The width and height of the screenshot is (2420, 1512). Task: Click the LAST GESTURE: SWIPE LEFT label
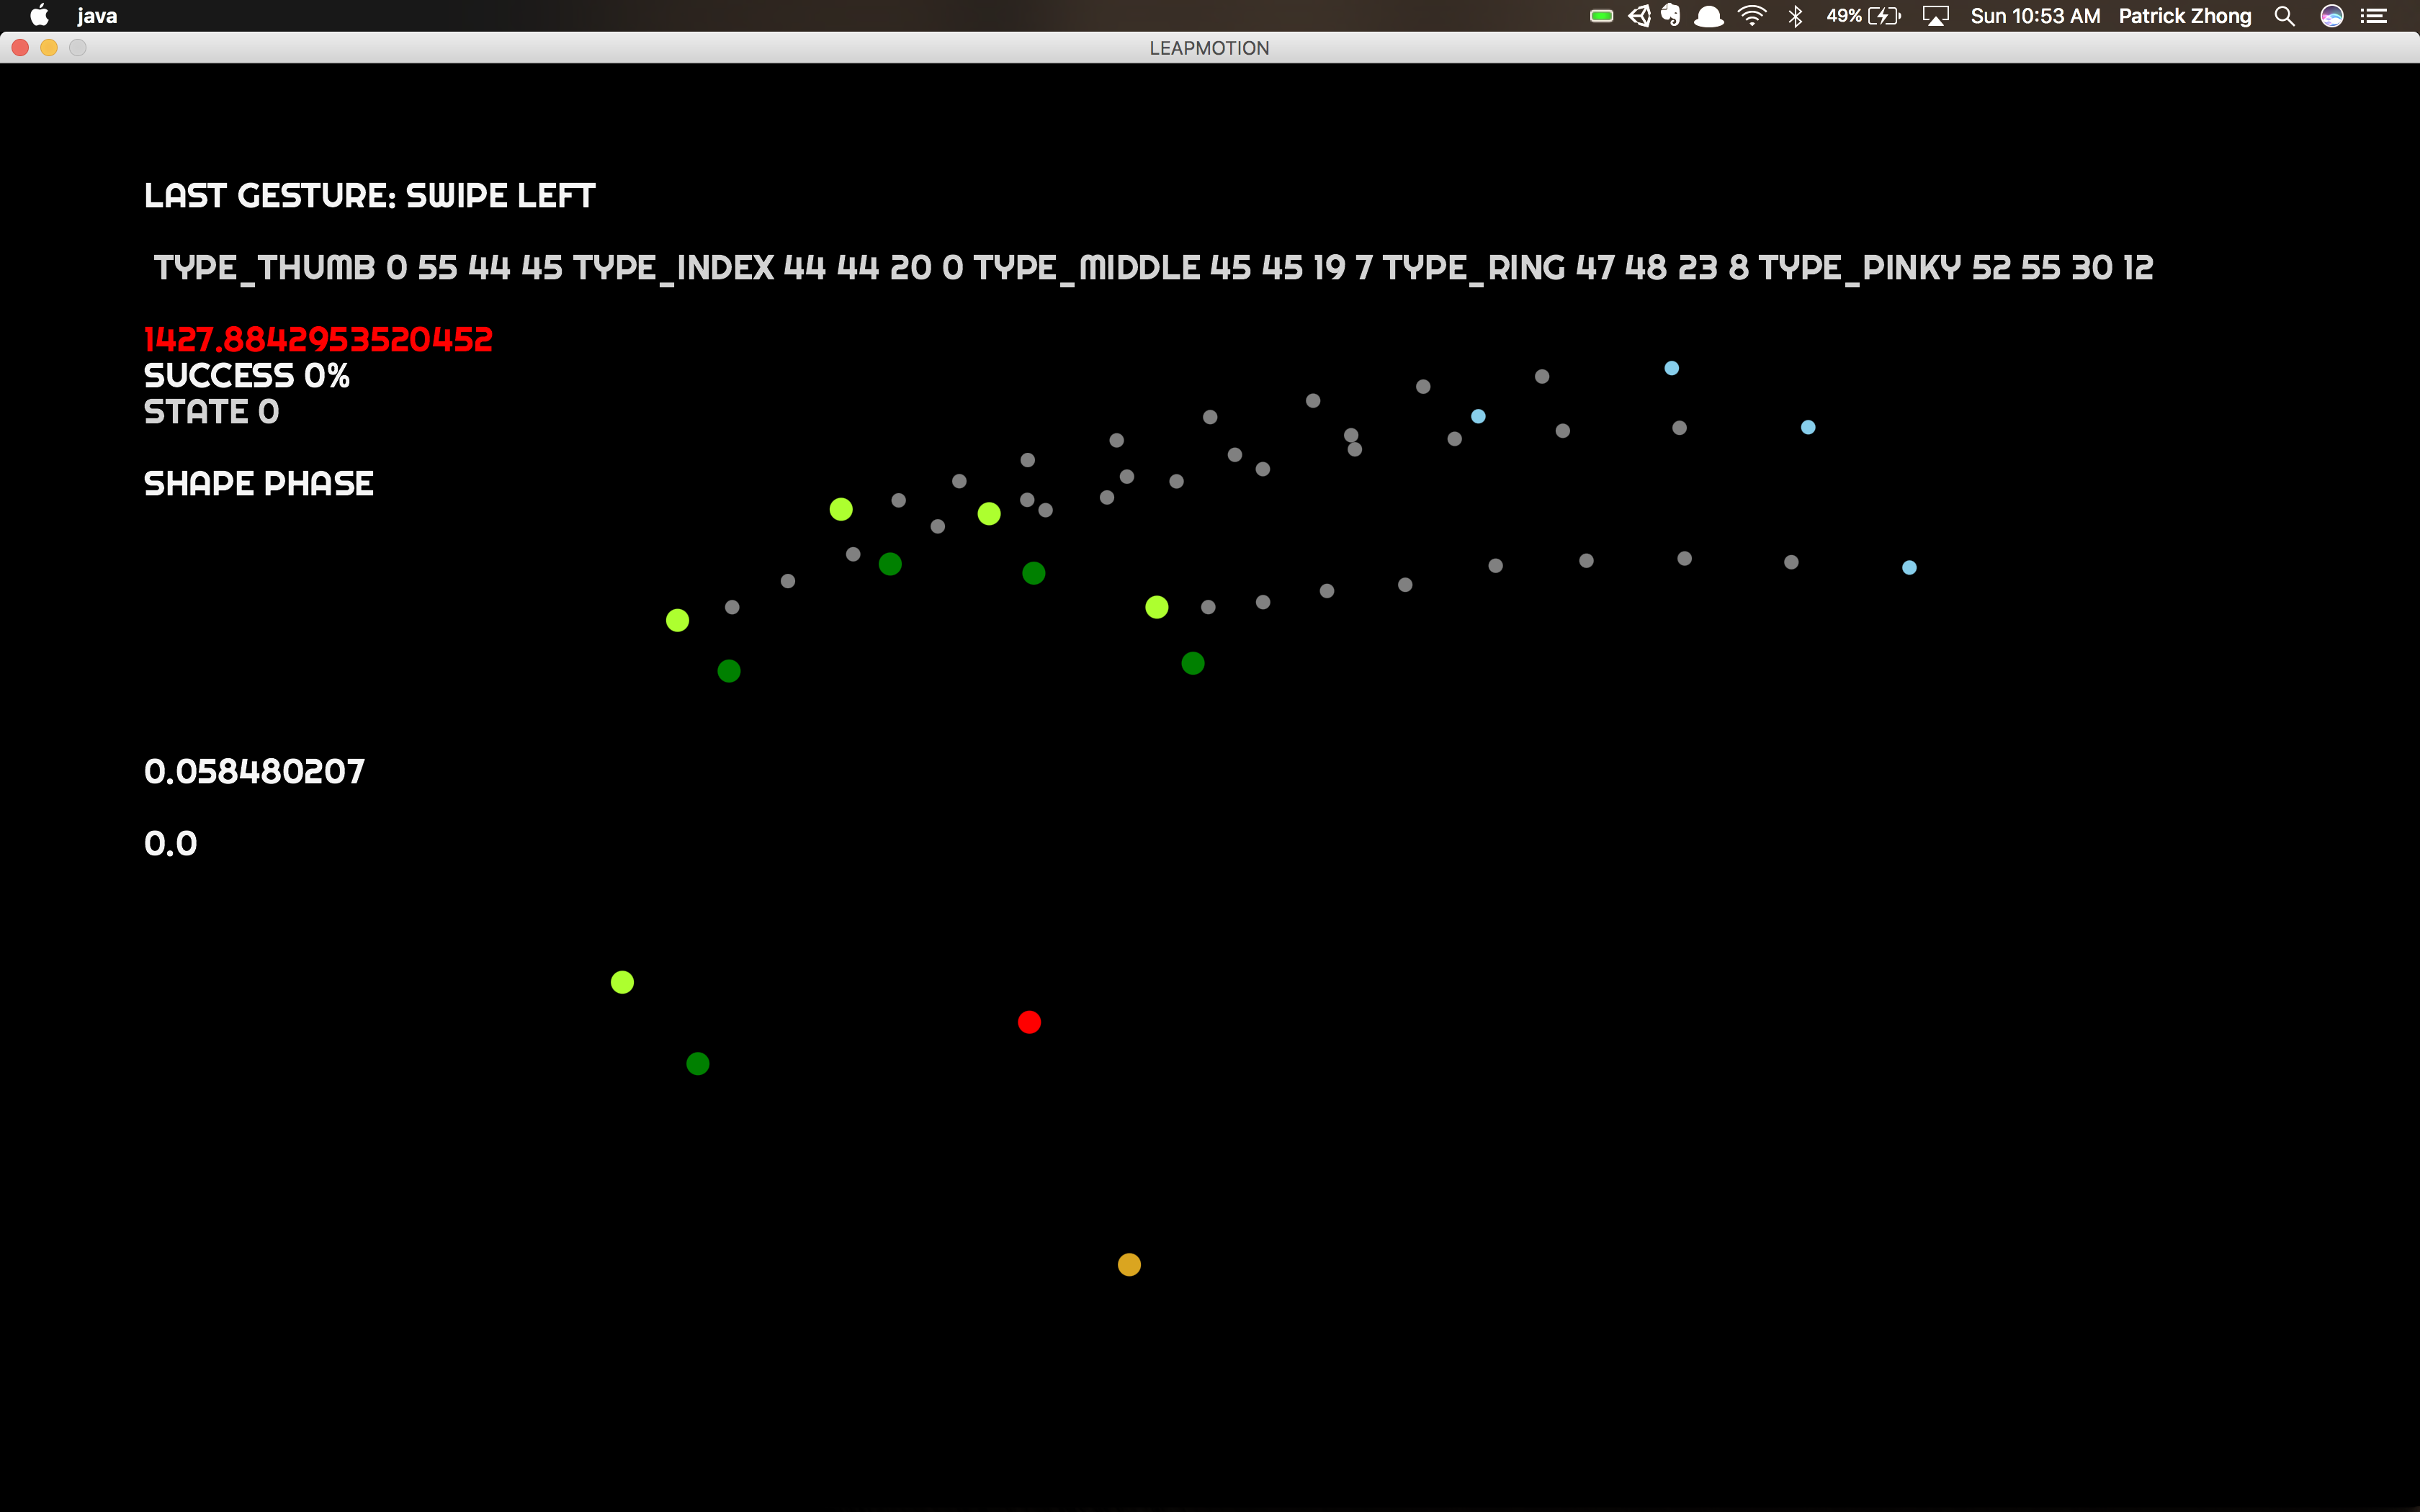[369, 196]
